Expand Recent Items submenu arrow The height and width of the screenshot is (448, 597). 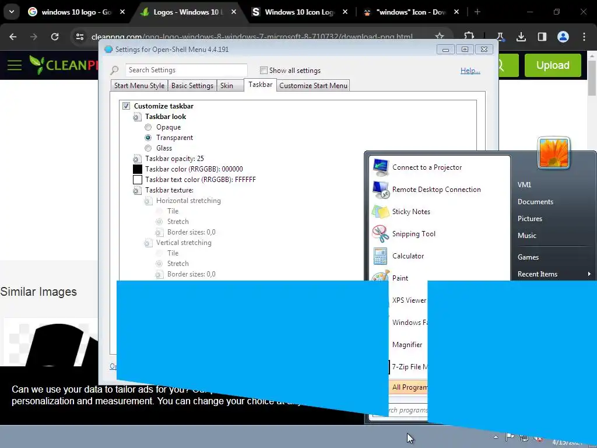click(x=589, y=274)
